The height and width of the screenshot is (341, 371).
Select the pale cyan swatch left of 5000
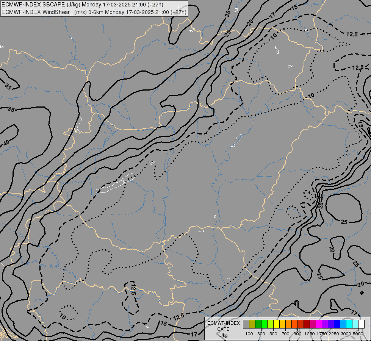[x=355, y=324]
